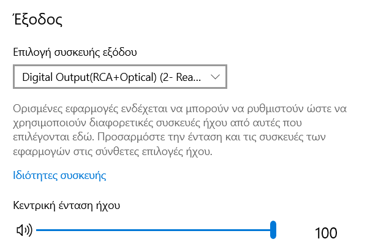The image size is (370, 247).
Task: Mute sound using the speaker icon
Action: click(x=23, y=230)
